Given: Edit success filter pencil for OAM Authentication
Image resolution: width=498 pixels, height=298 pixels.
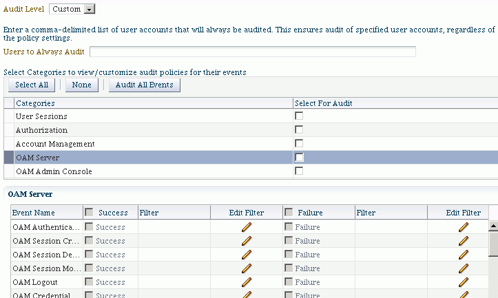Looking at the screenshot, I should (x=247, y=227).
